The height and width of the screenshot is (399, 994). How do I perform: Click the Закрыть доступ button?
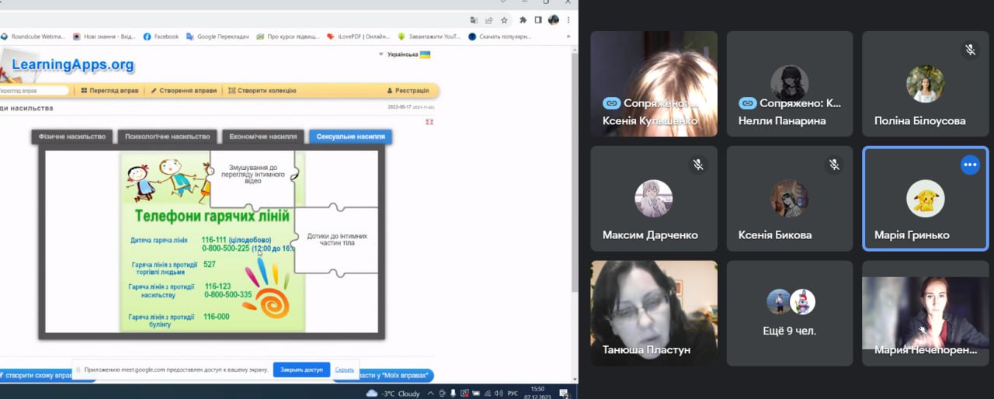[x=301, y=370]
